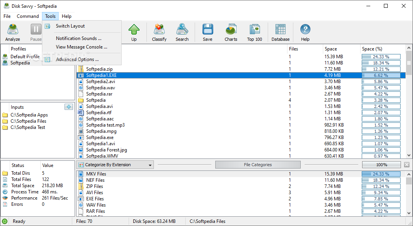413x226 pixels.
Task: Open the Categorize By Extension dropdown
Action: pos(115,165)
